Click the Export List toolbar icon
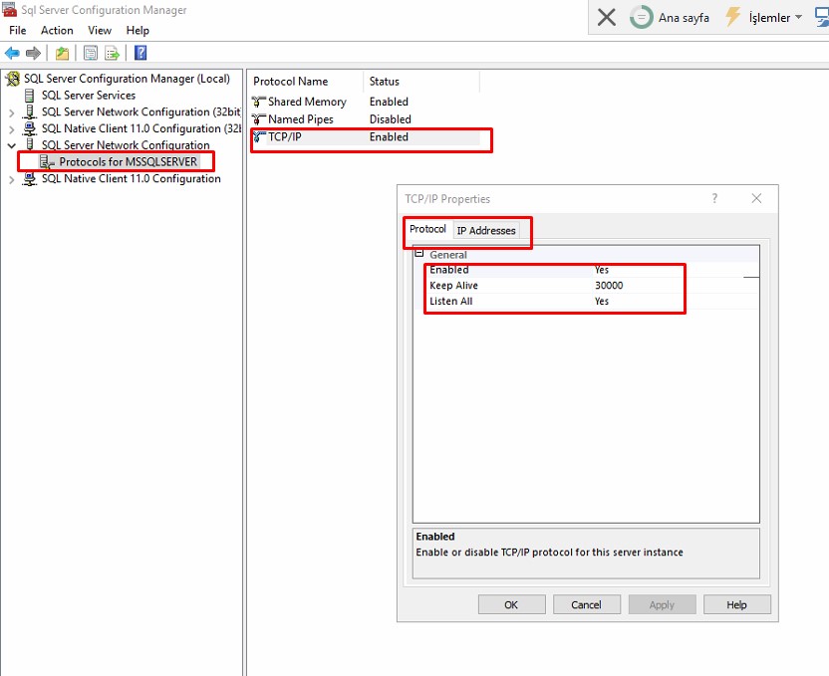This screenshot has height=676, width=829. point(113,54)
